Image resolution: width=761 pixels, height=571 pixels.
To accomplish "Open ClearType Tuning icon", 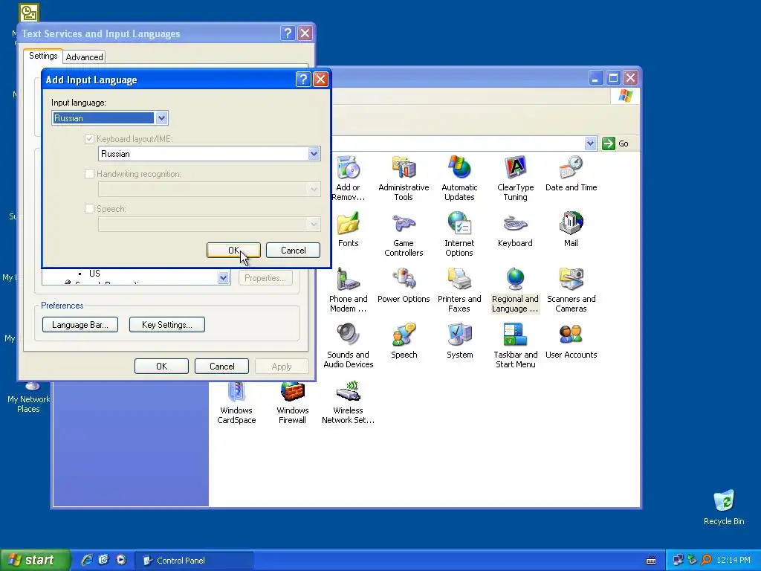I will pos(516,178).
